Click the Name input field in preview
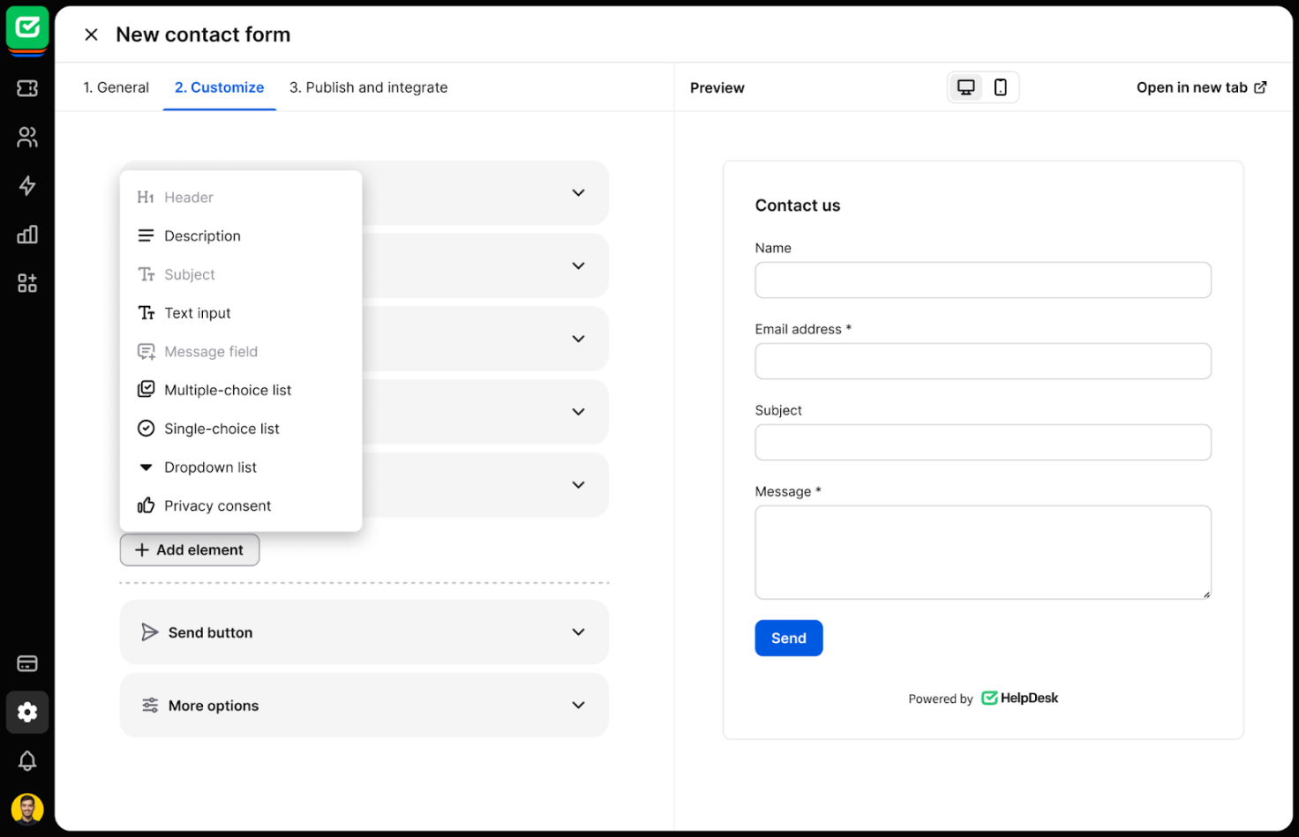Screen dimensions: 1299x837 983,280
